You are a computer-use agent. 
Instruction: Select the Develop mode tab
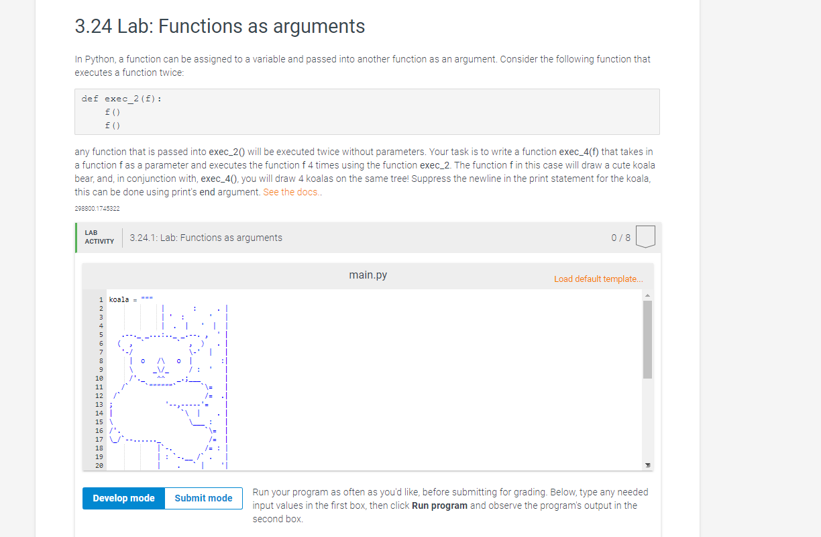click(123, 498)
